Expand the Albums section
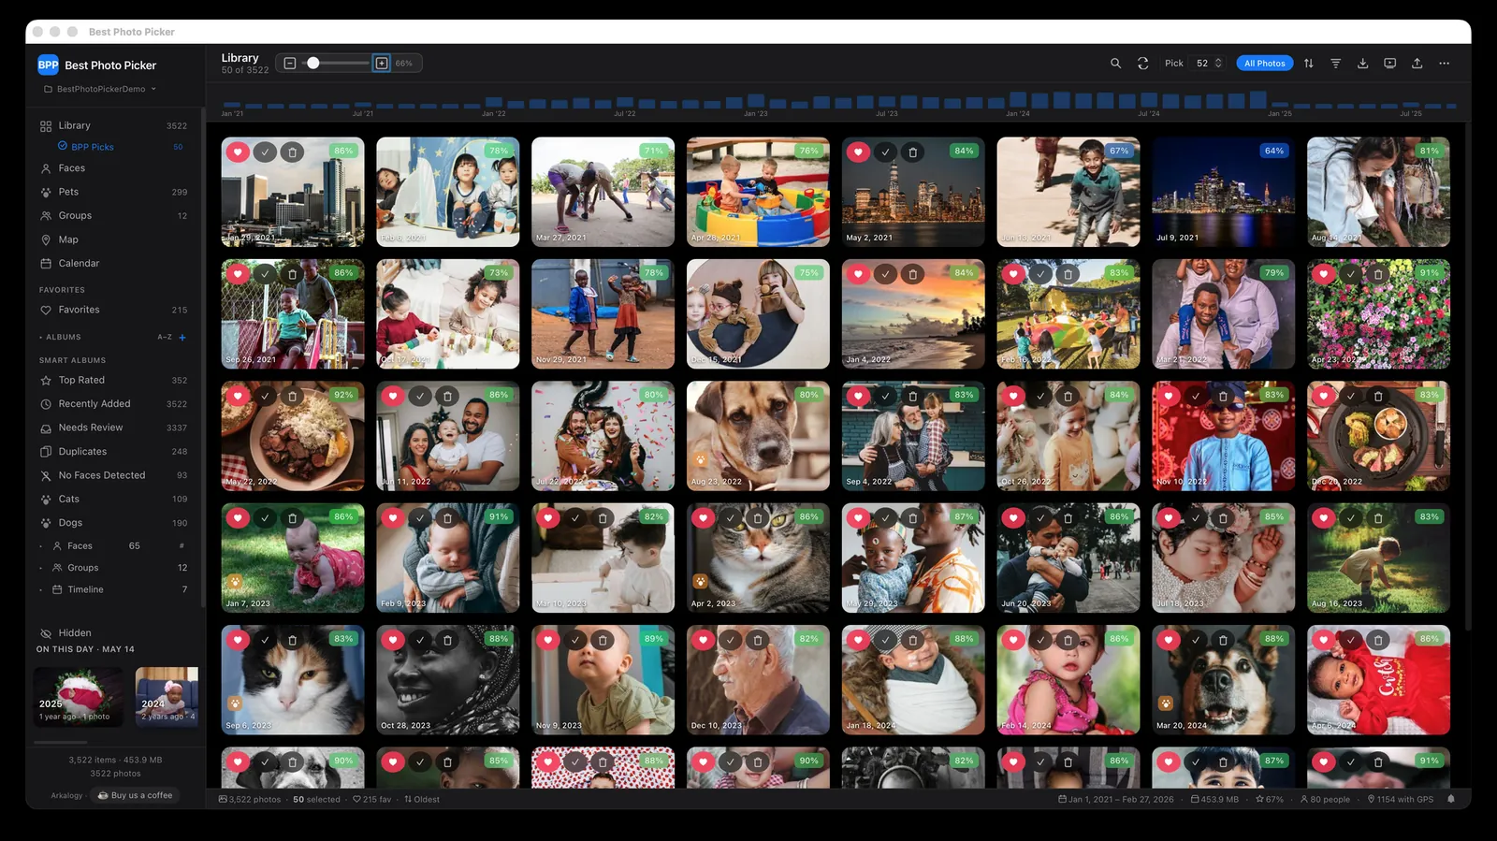The height and width of the screenshot is (841, 1497). tap(41, 338)
